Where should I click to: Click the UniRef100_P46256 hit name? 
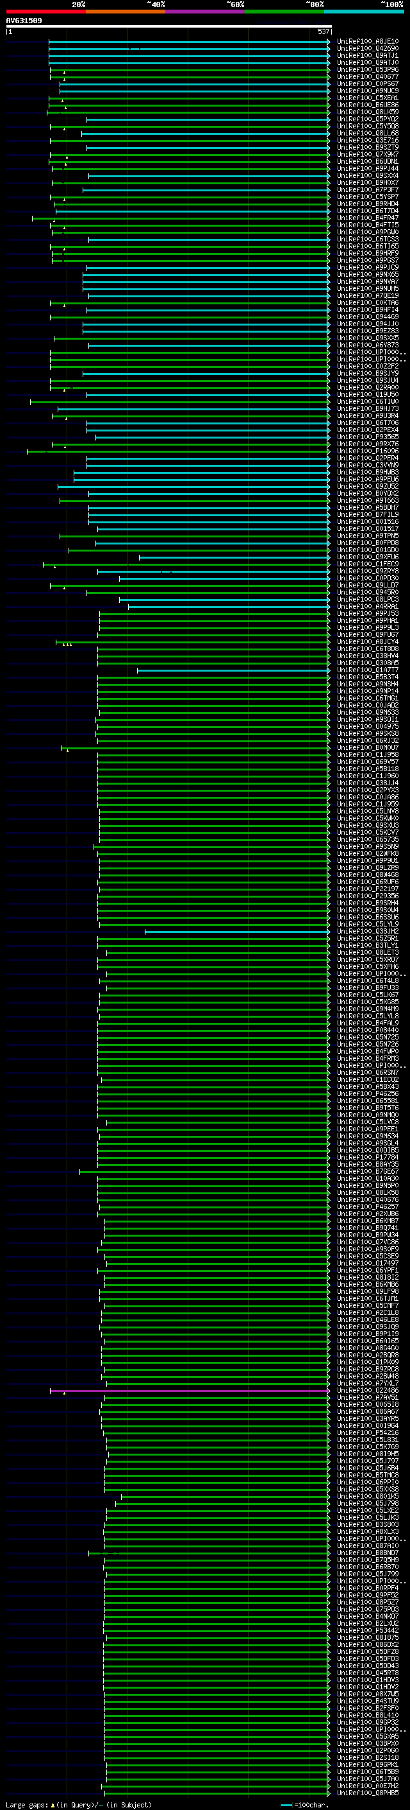[368, 1094]
